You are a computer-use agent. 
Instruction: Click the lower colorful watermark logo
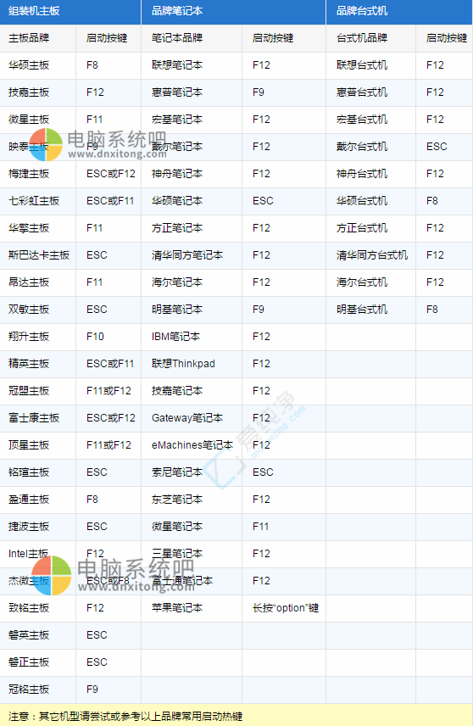[x=51, y=574]
